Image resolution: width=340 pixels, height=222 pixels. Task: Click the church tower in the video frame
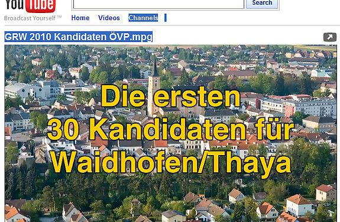click(x=154, y=87)
